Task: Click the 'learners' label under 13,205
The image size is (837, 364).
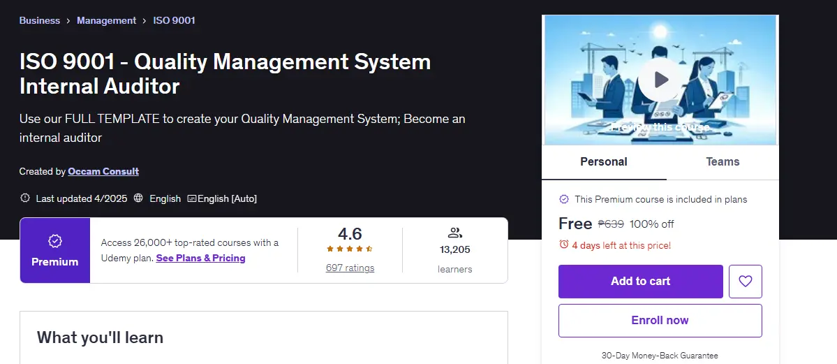Action: click(x=454, y=270)
